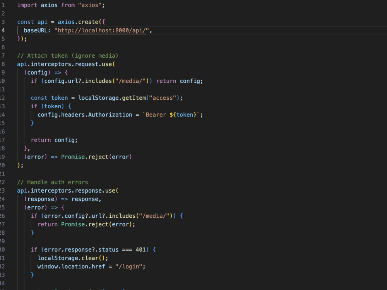Click 'error.response?.status' expression
The image size is (387, 290).
click(x=81, y=249)
